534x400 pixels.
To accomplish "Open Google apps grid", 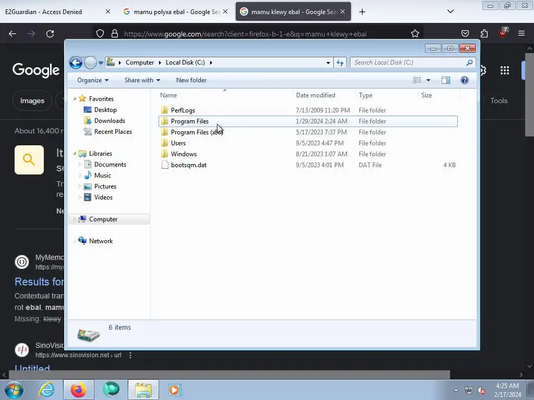I will [x=505, y=70].
